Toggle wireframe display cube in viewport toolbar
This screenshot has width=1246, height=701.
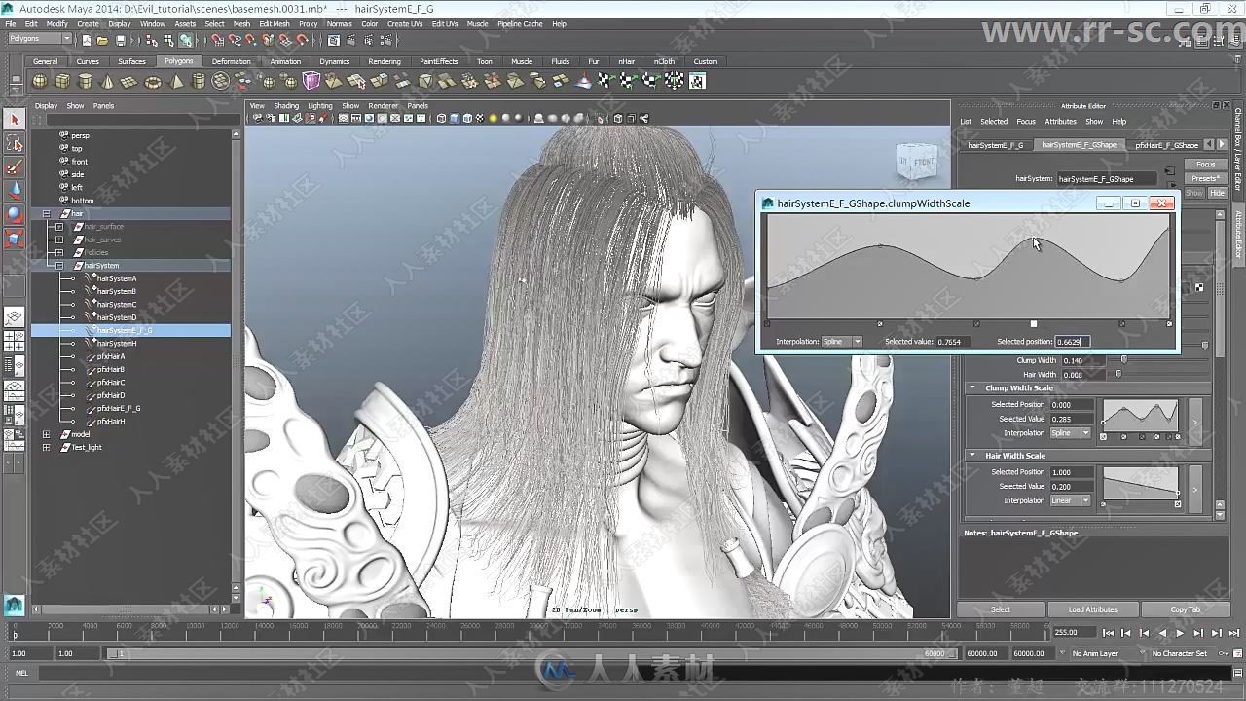tap(441, 119)
